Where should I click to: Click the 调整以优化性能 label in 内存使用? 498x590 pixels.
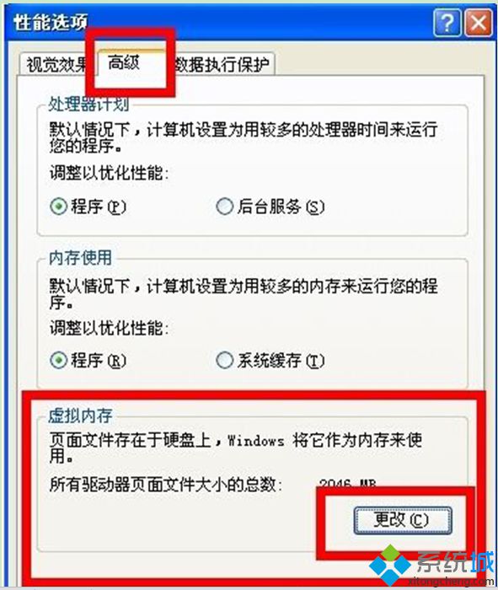coord(109,328)
